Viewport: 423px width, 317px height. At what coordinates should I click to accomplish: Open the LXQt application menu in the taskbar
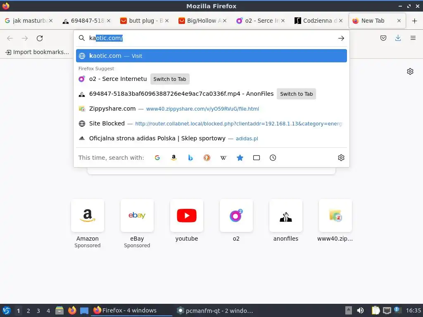point(6,310)
